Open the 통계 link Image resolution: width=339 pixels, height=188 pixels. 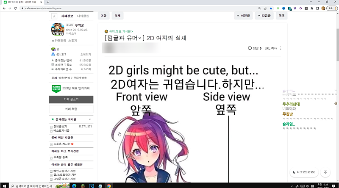point(73,41)
